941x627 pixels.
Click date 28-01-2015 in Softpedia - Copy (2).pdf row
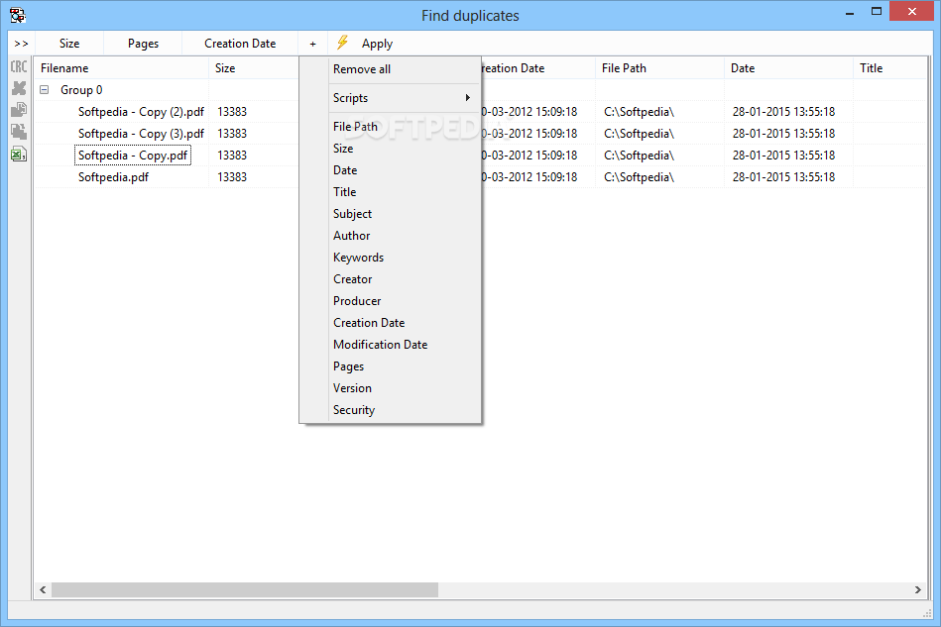click(783, 112)
